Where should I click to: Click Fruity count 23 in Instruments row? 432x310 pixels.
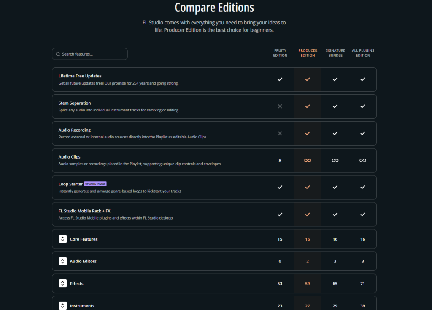coord(280,306)
